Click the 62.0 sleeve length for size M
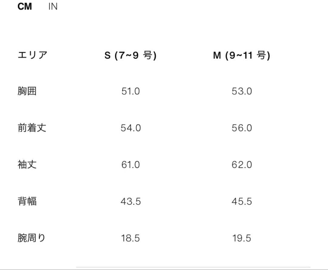Image resolution: width=328 pixels, height=270 pixels. 242,165
